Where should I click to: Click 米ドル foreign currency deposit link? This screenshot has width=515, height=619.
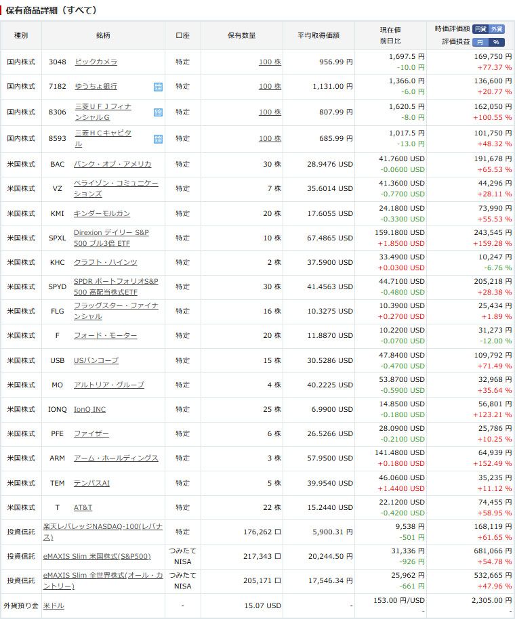pyautogui.click(x=54, y=605)
